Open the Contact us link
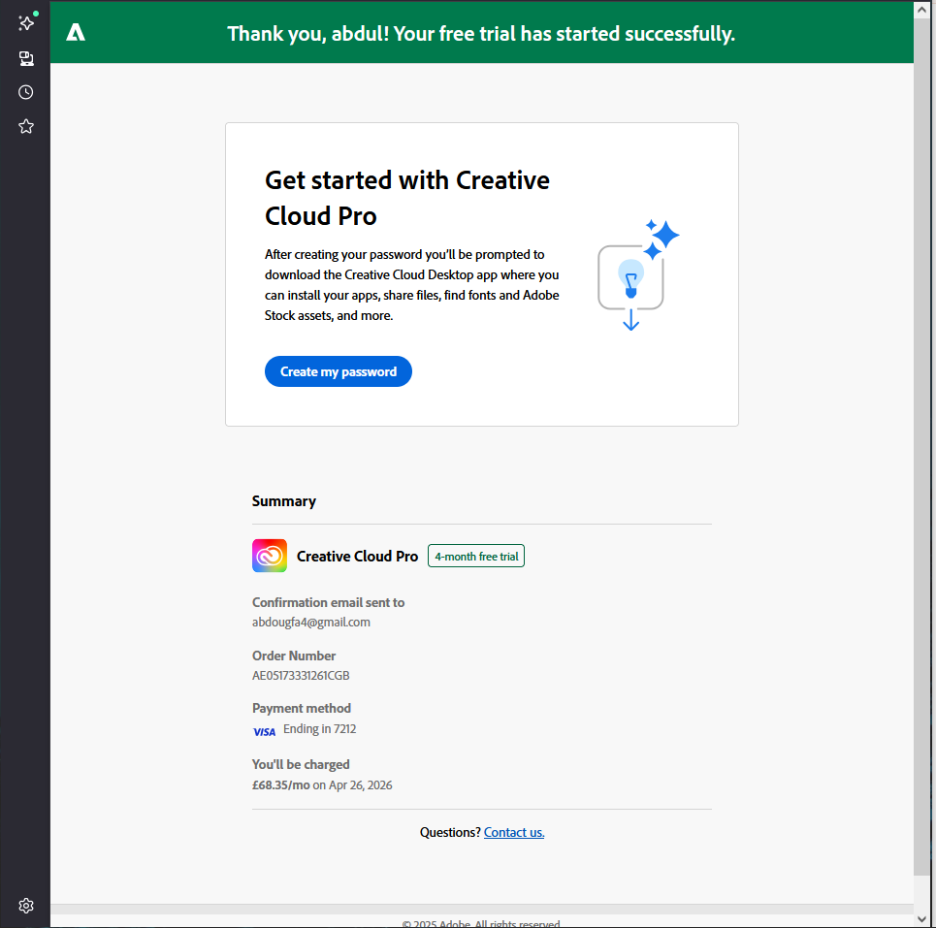The image size is (936, 928). click(x=514, y=832)
